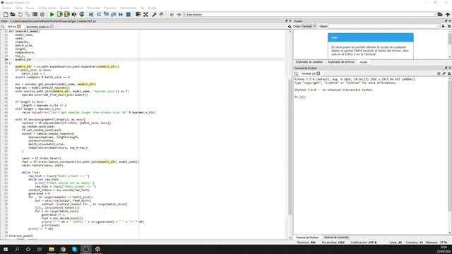Step over the current line in debugger
The width and height of the screenshot is (452, 254).
pyautogui.click(x=99, y=14)
